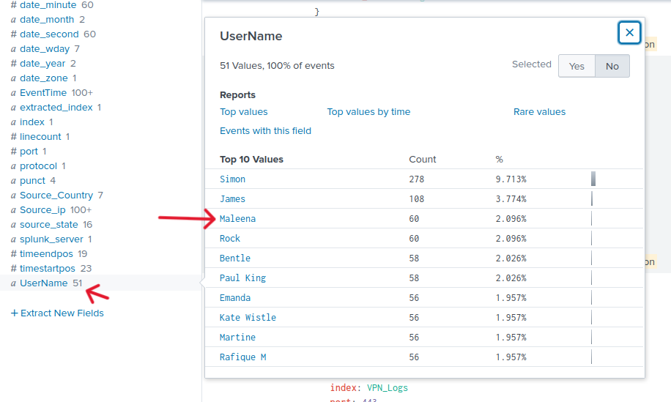The height and width of the screenshot is (402, 671).
Task: Open Top values by time report
Action: pyautogui.click(x=368, y=112)
